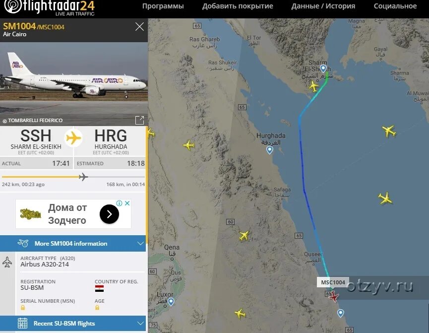Viewport: 429px width, 333px height.
Task: Open the flightradar24 logo home link
Action: tap(50, 7)
